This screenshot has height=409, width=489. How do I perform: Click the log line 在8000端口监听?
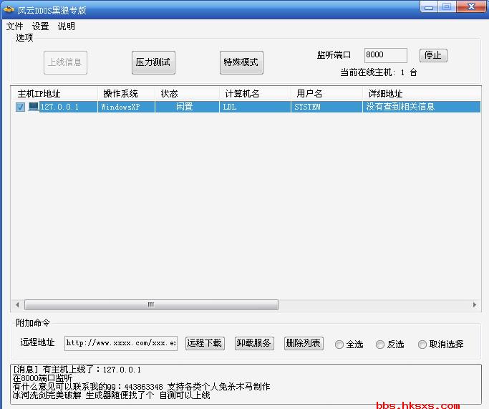pos(42,378)
